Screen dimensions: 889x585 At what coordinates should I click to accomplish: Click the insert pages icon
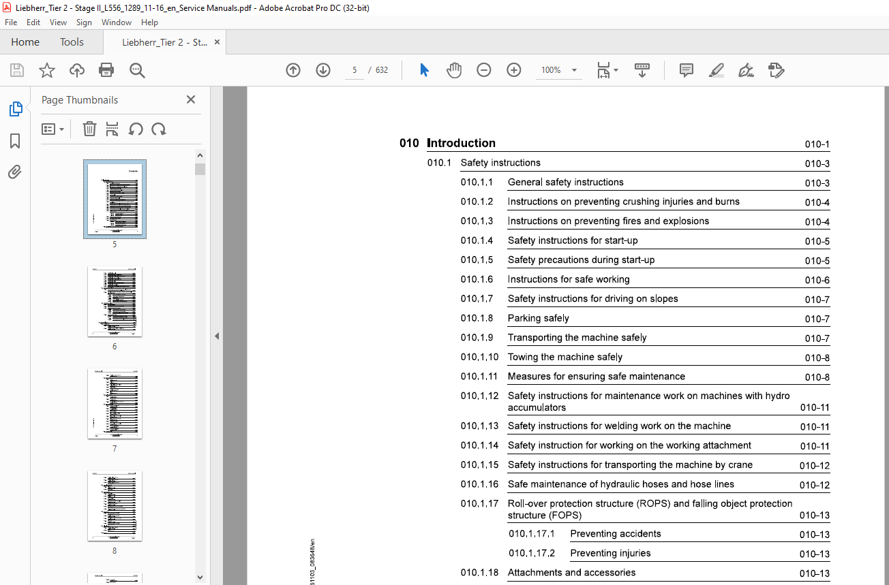click(112, 129)
